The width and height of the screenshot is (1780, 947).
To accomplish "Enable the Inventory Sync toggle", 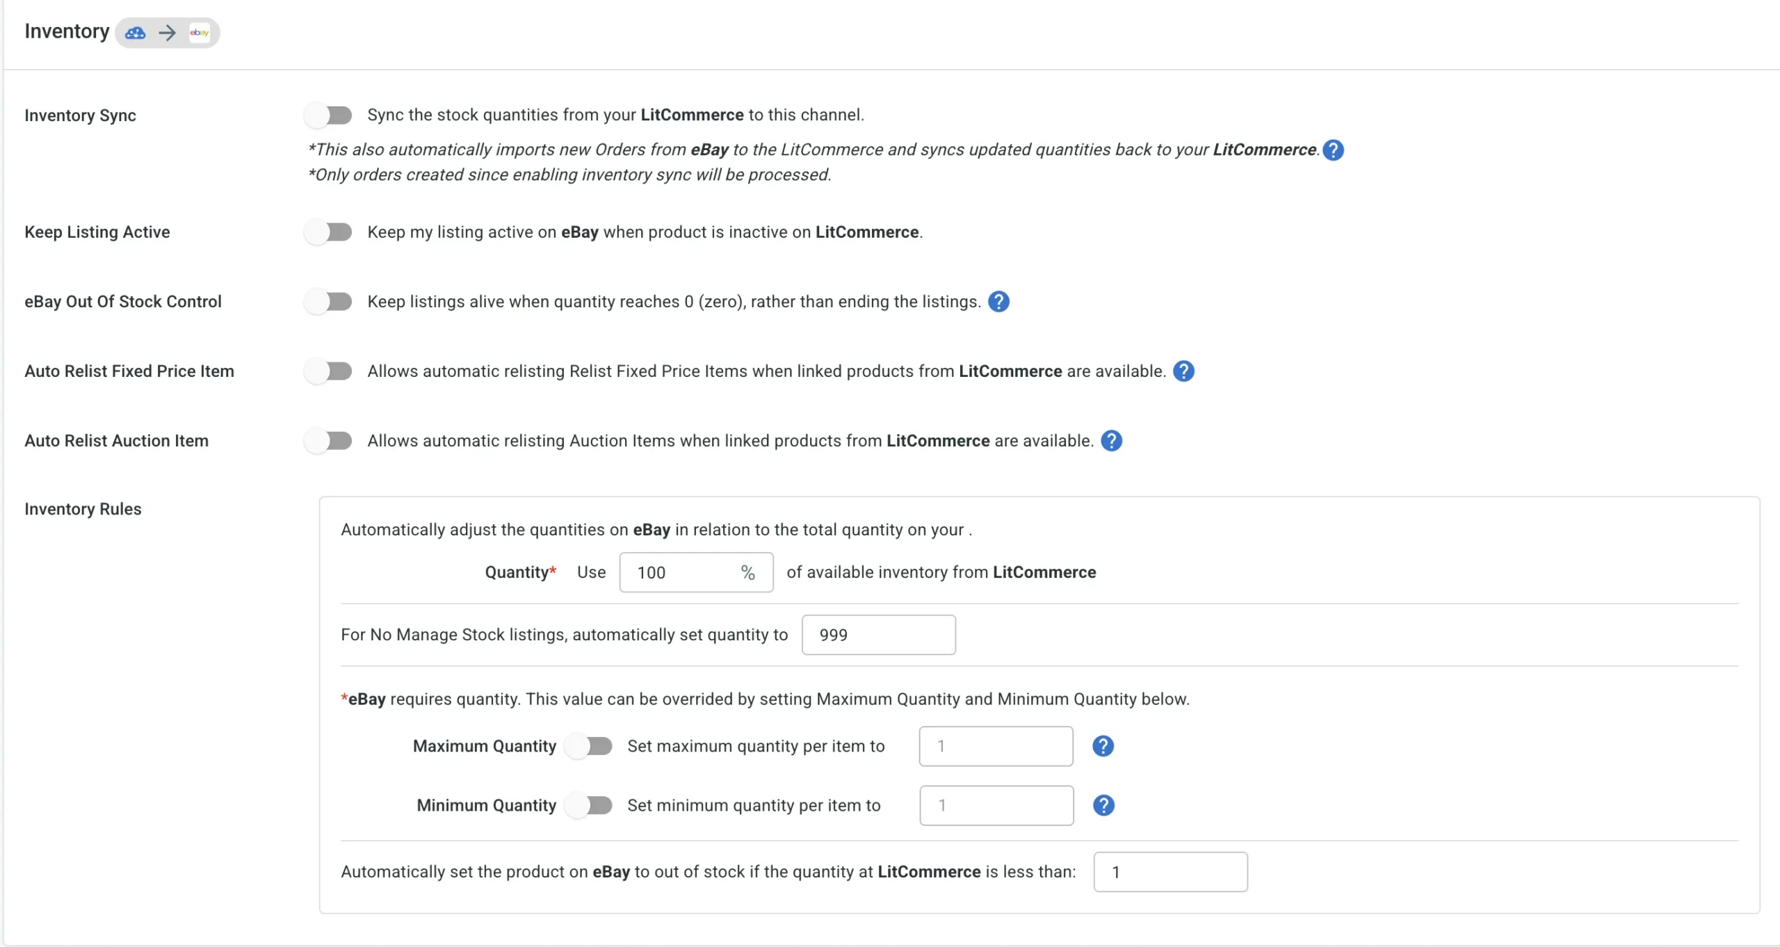I will coord(328,115).
